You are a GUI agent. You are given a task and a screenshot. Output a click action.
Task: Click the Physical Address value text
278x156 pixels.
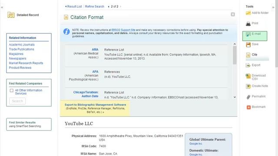coord(141,138)
